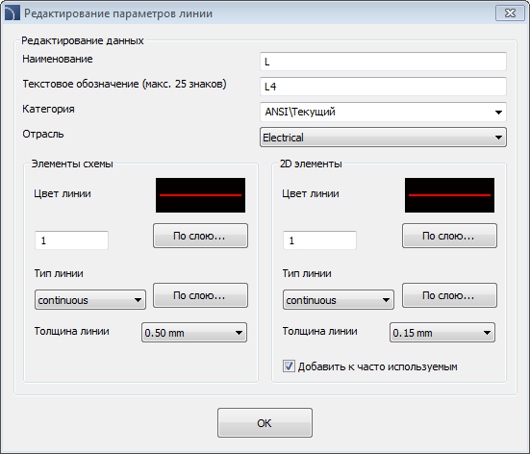
Task: Open schema elements line type dropdown
Action: click(90, 300)
